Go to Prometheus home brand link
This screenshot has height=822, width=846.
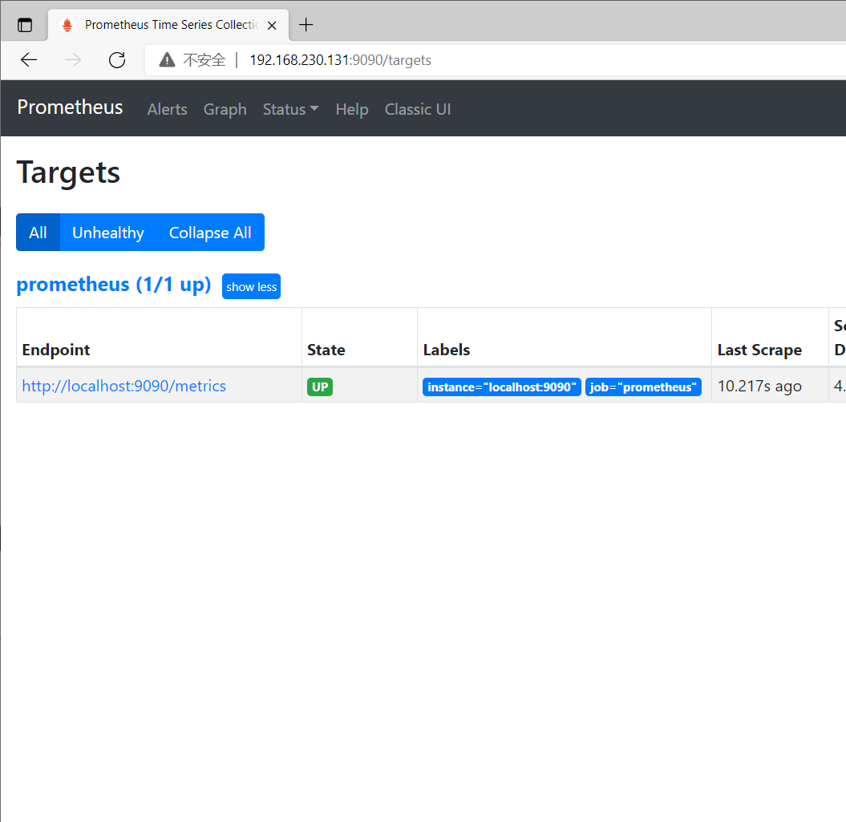(x=70, y=107)
